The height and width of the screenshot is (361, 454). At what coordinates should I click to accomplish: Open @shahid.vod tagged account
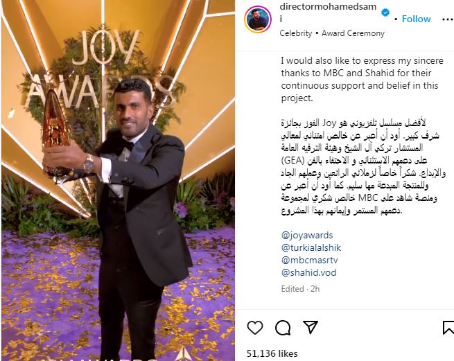click(308, 272)
